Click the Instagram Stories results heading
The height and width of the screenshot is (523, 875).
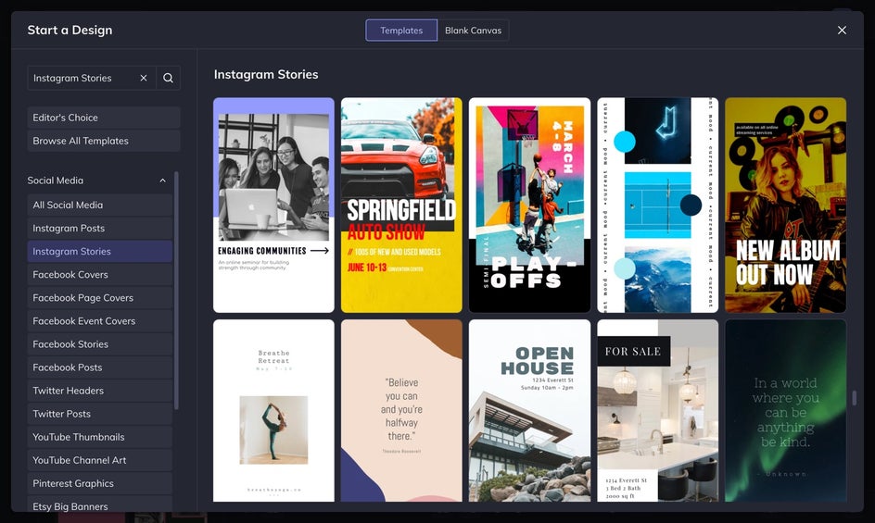tap(266, 75)
